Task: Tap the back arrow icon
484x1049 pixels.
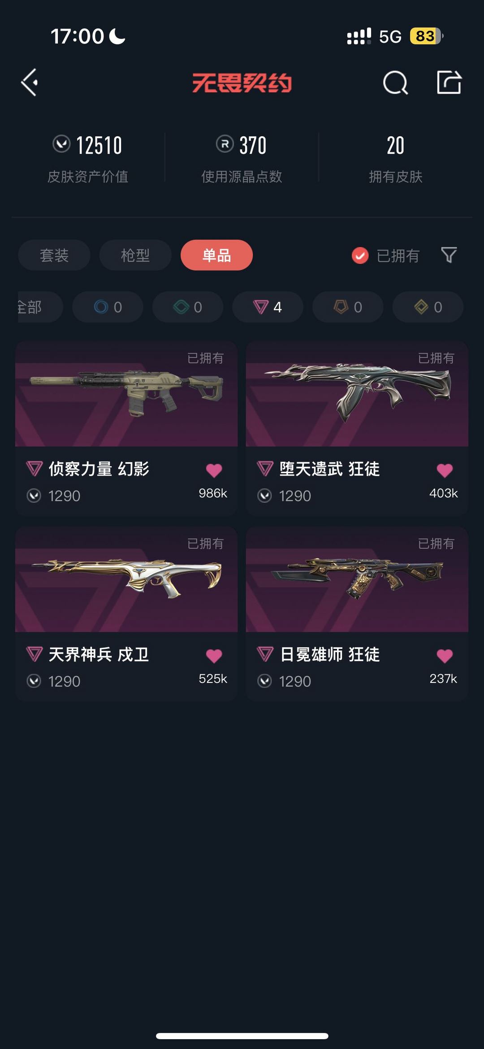Action: (x=30, y=82)
